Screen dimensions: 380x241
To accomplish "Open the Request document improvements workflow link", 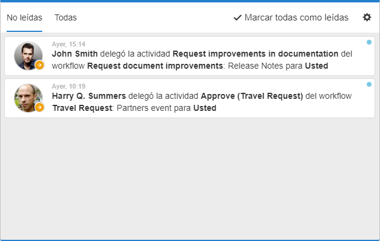I will [x=155, y=66].
